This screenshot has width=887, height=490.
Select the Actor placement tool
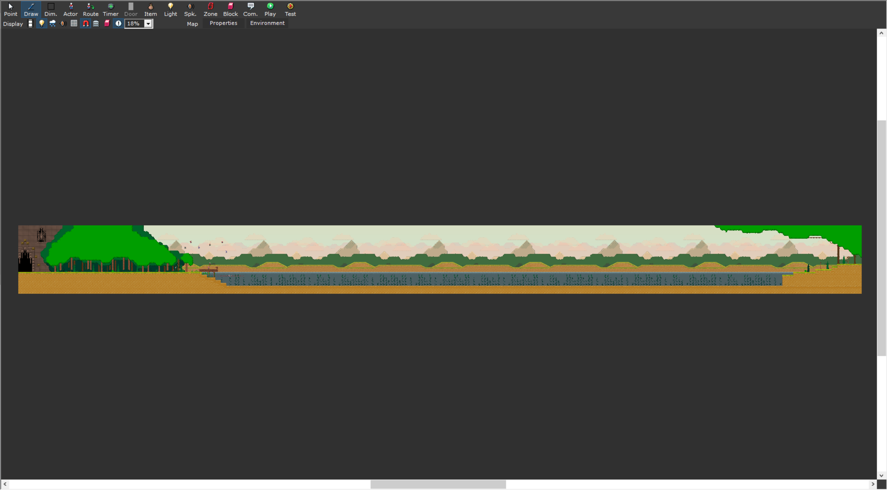point(70,9)
